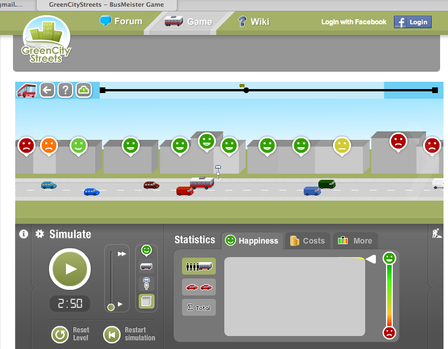Screen dimensions: 448x349
Task: Click the dark red car on road
Action: pos(151,185)
